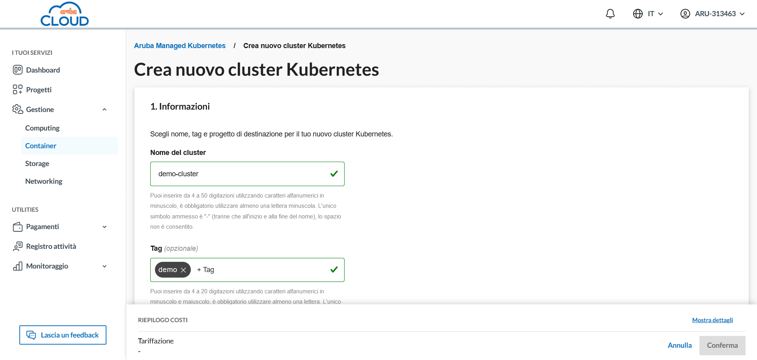Open the notifications bell
Screen dimensions: 757x360
(x=610, y=14)
